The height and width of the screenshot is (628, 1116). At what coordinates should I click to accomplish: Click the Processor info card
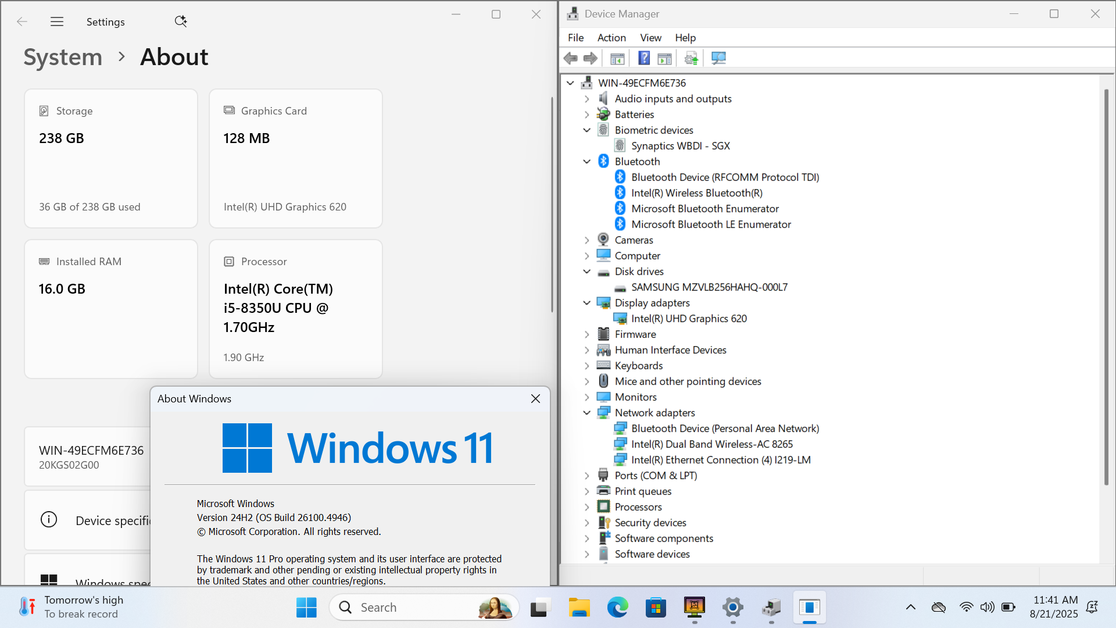point(296,309)
